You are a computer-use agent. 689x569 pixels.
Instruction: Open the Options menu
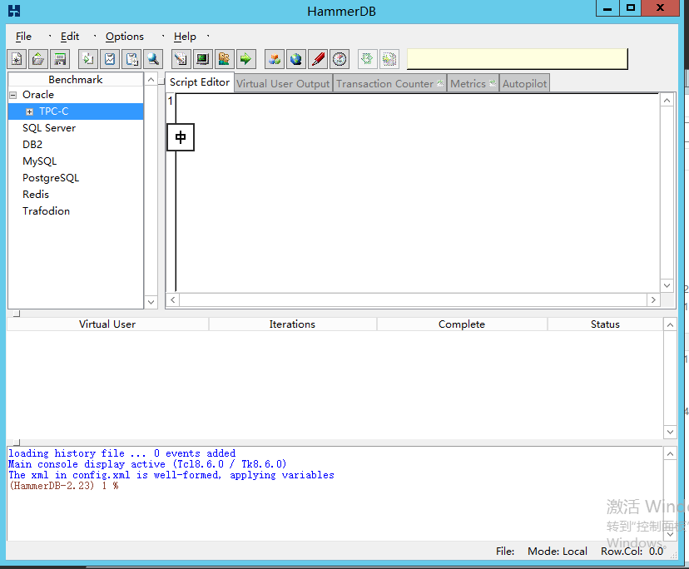(124, 36)
